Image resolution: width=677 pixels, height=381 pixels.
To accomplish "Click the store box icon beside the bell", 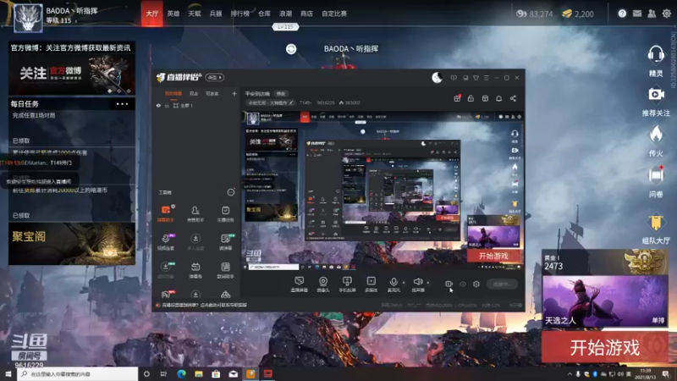I will tap(485, 98).
